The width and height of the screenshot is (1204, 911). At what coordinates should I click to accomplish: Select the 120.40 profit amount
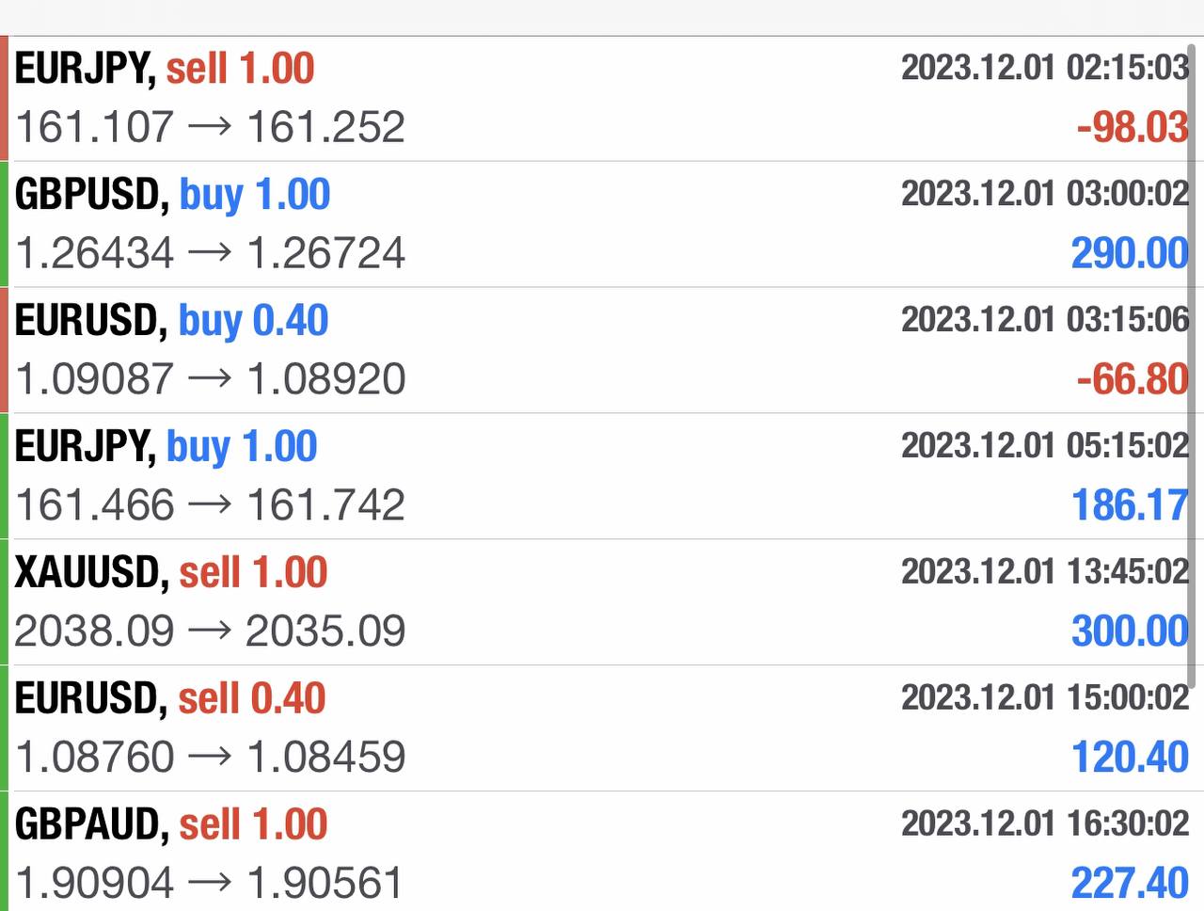pyautogui.click(x=1129, y=758)
